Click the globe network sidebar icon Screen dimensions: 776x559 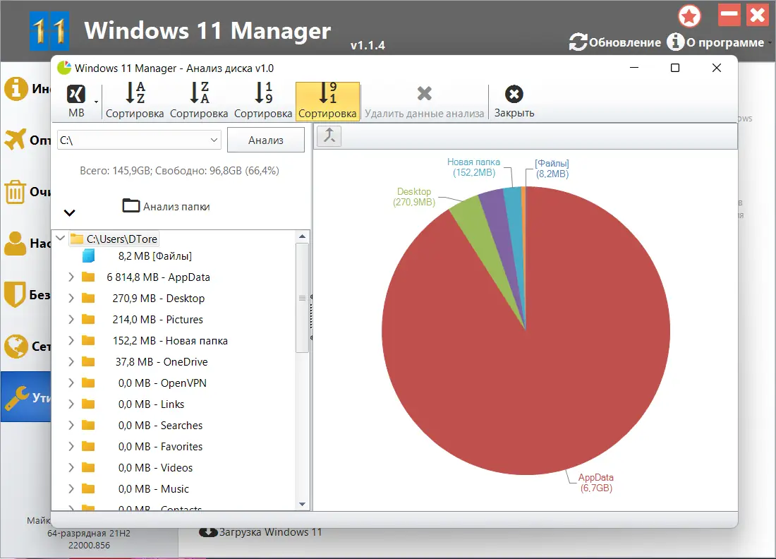[x=16, y=346]
